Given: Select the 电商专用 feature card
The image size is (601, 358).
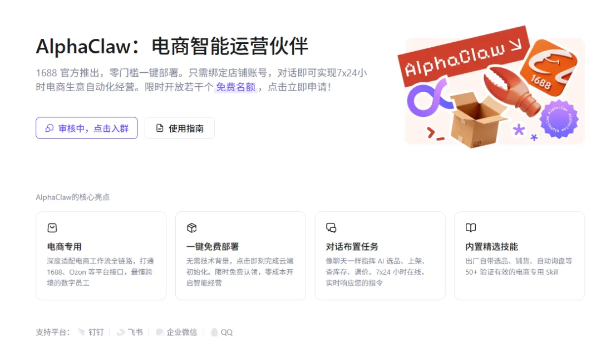Looking at the screenshot, I should coord(101,255).
